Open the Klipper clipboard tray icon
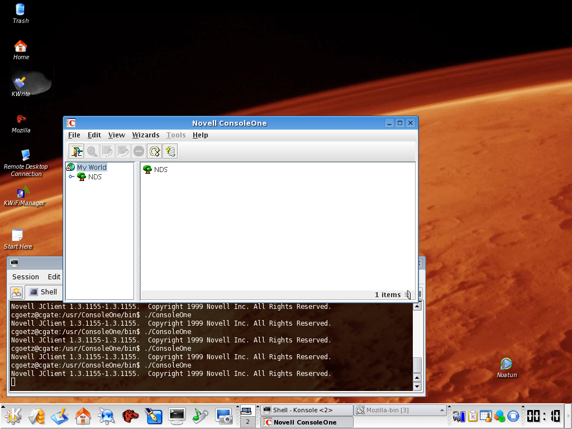Image resolution: width=572 pixels, height=429 pixels. tap(473, 416)
